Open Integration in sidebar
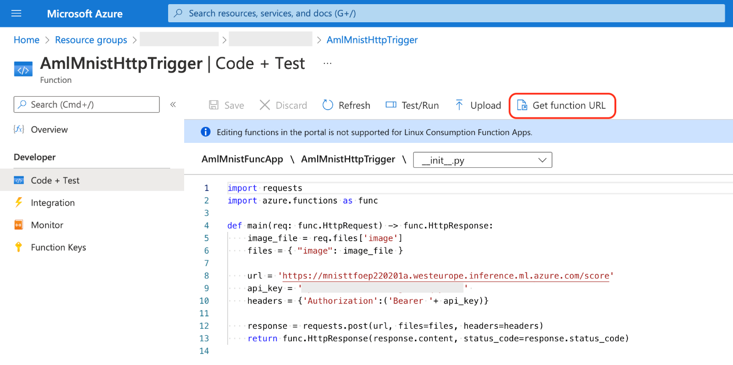 (53, 202)
